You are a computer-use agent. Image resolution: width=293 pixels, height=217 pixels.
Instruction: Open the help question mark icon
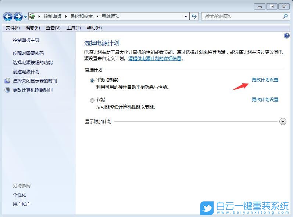pyautogui.click(x=286, y=36)
